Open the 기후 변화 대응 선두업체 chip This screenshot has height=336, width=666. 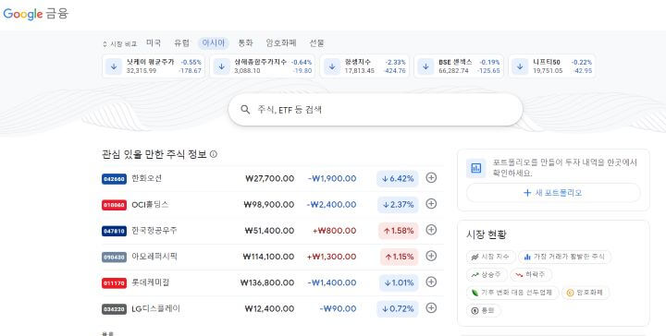pyautogui.click(x=512, y=293)
